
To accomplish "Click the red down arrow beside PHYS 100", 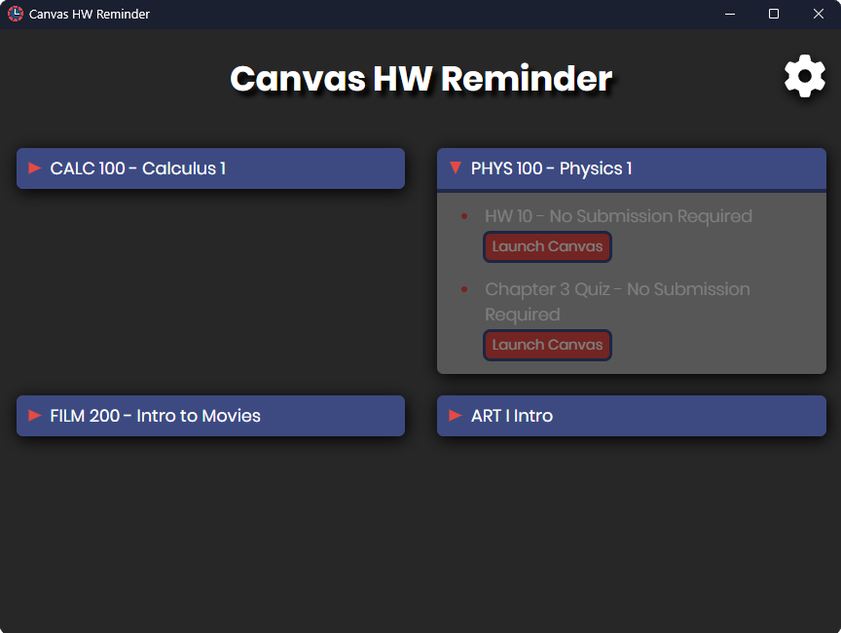I will click(x=455, y=168).
